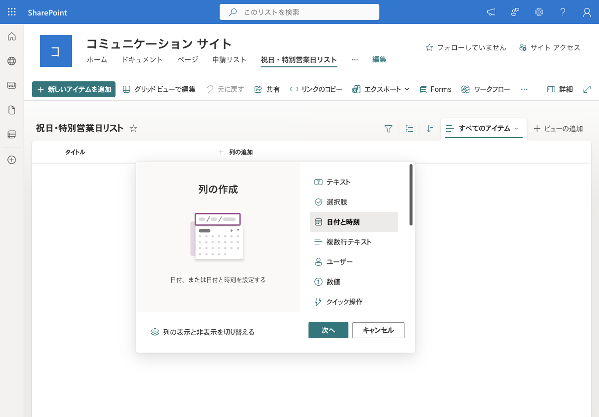
Task: Toggle favorite star beside list title
Action: coord(133,129)
